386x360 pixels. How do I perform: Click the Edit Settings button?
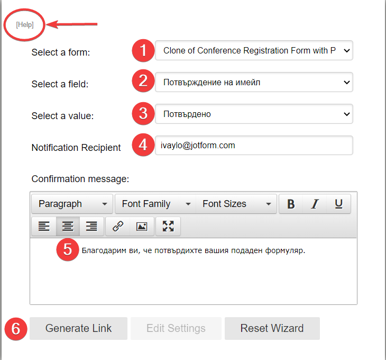[176, 328]
